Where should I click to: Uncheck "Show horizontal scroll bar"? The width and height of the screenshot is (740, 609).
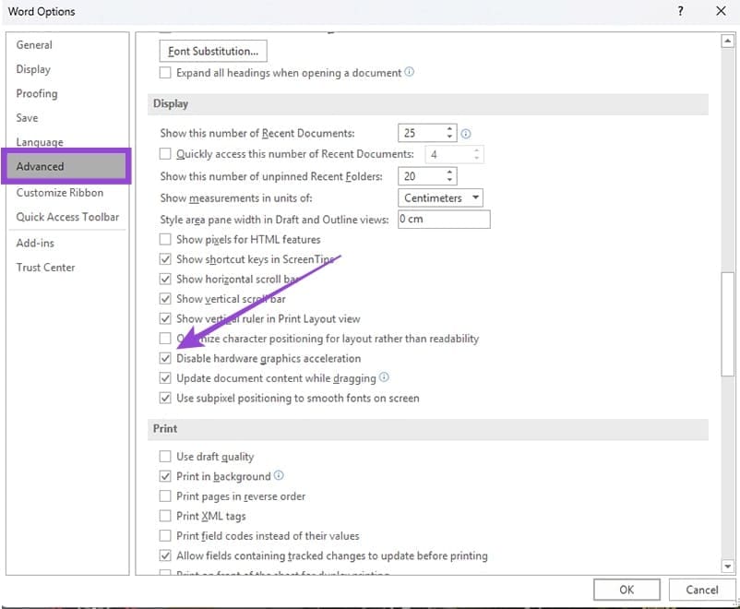[x=165, y=279]
